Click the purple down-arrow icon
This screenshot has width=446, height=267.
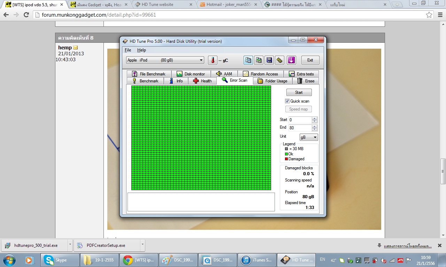coord(291,60)
